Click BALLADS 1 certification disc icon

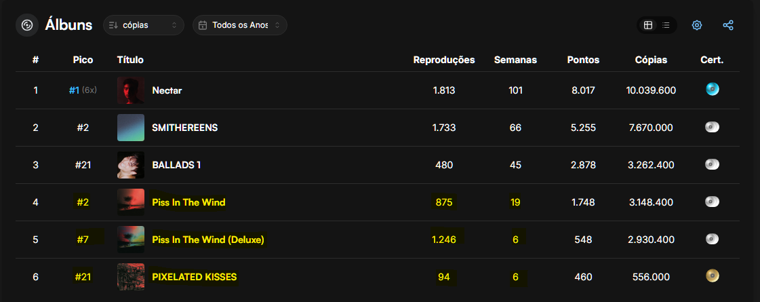pos(712,164)
